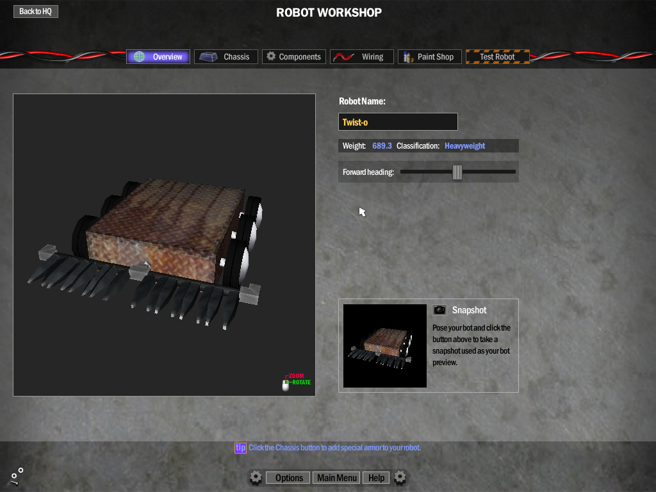Click the Heavyweight classification text
Viewport: 656px width, 492px height.
tap(465, 145)
